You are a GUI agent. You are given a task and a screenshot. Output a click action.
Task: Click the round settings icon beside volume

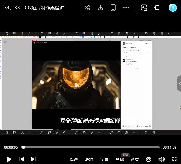tap(149, 159)
